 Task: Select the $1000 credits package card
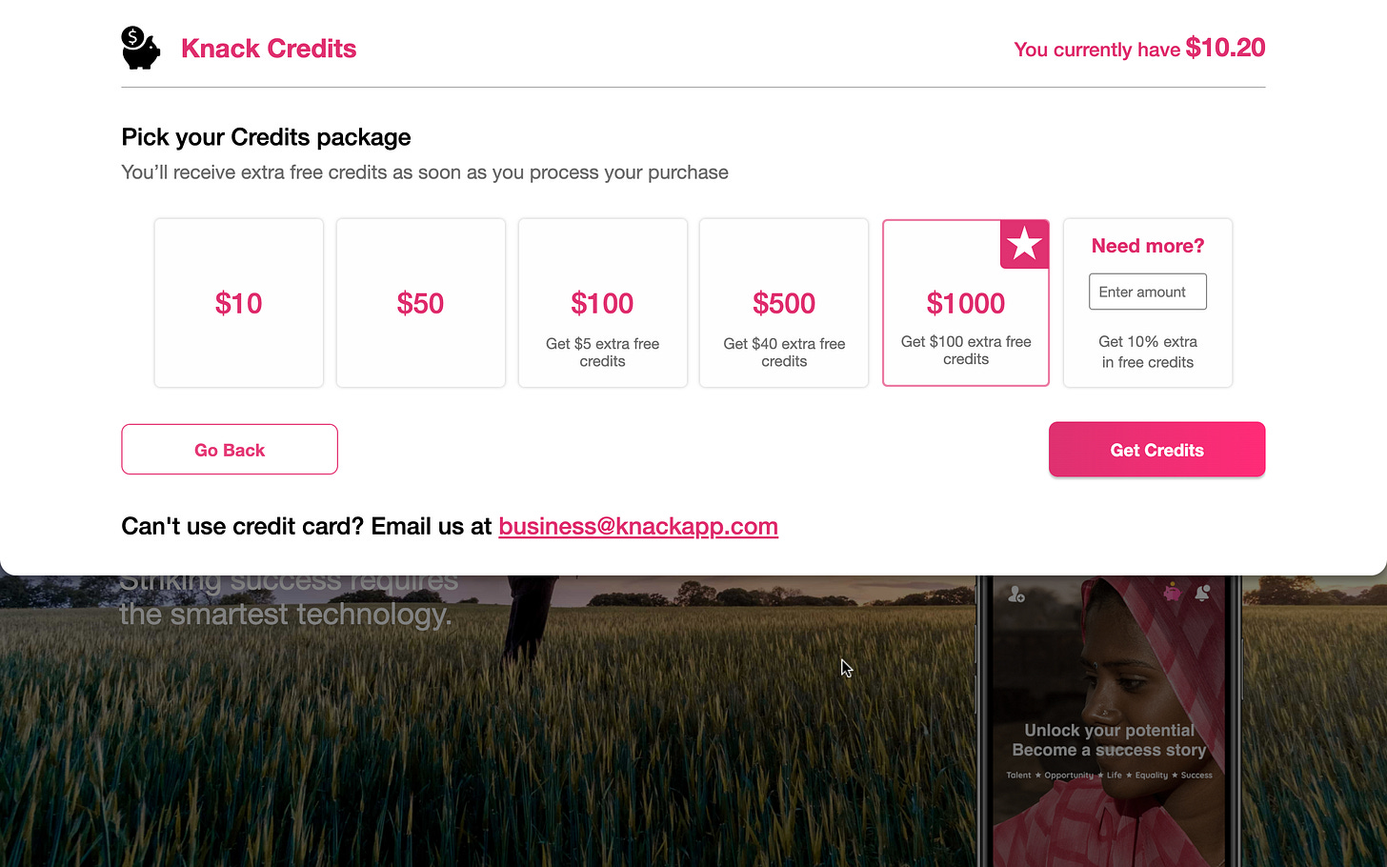point(966,303)
